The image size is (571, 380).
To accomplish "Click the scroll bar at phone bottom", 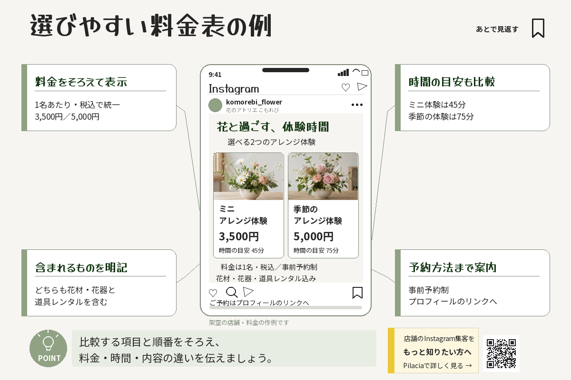I will coord(285,308).
